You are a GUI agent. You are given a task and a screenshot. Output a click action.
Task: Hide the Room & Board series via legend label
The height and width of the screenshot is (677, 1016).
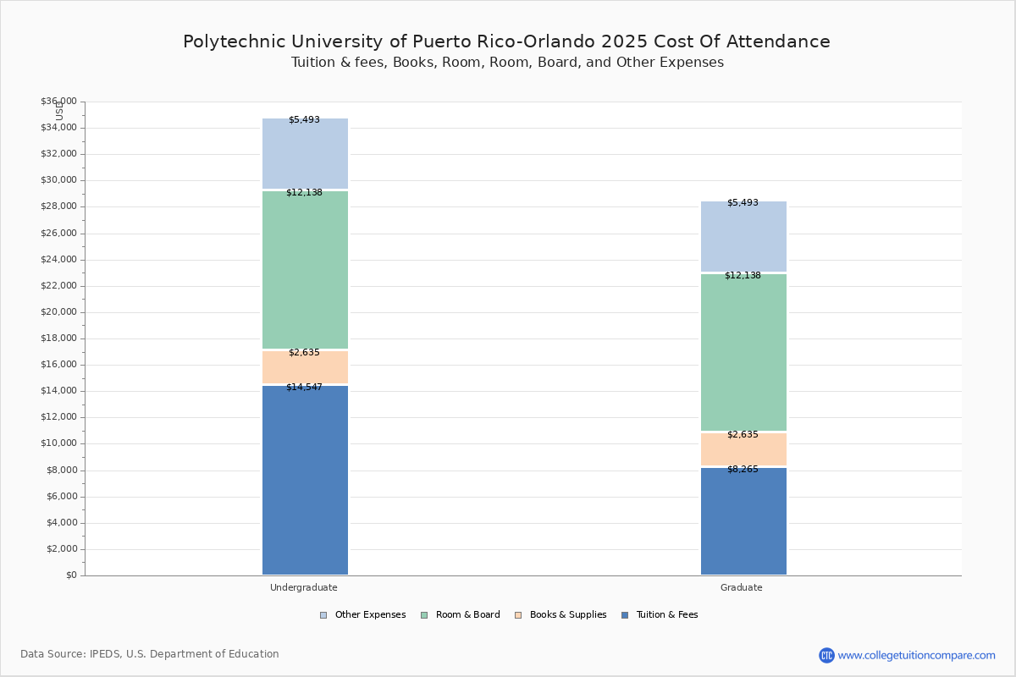(x=467, y=615)
